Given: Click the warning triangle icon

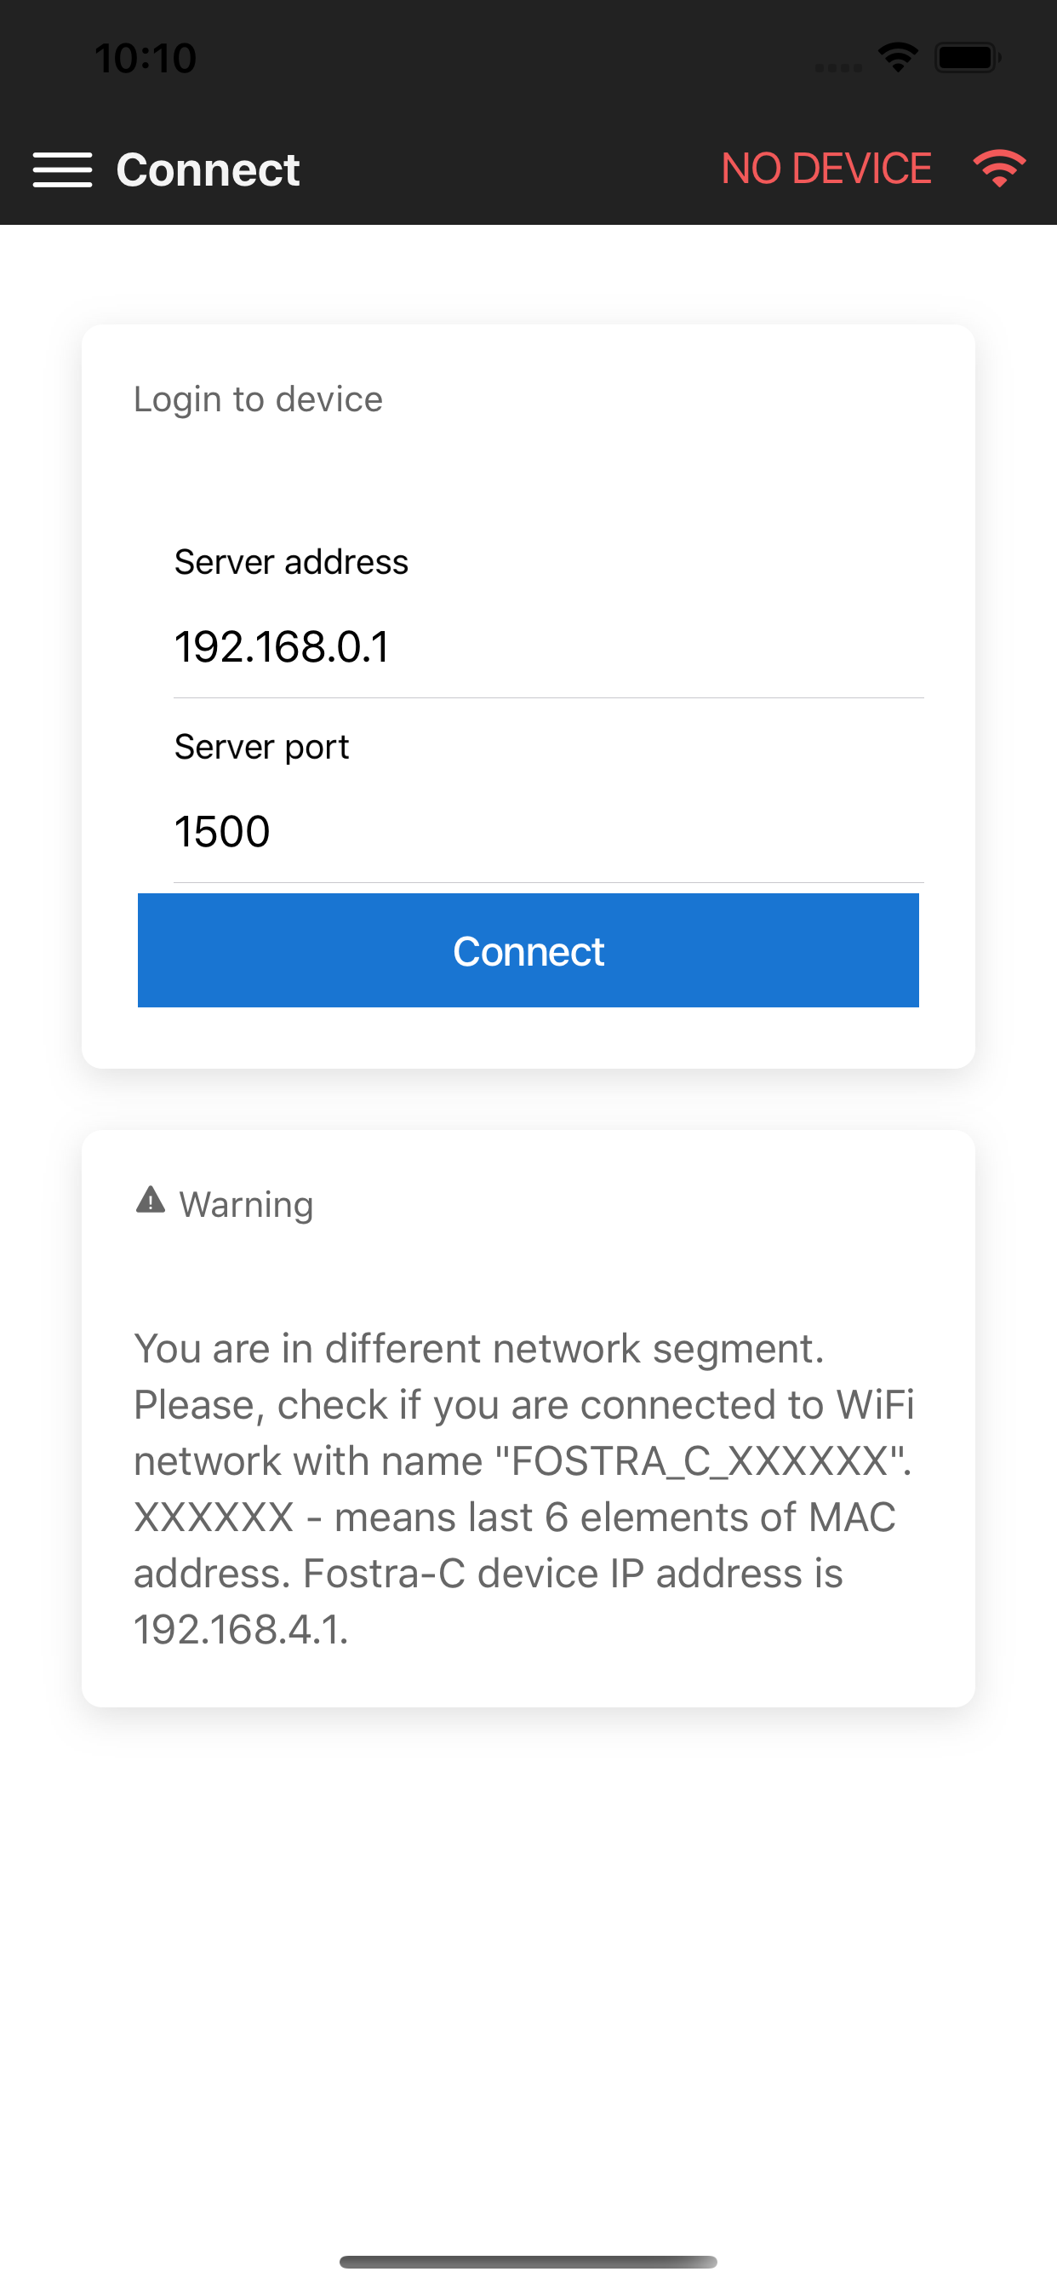Looking at the screenshot, I should coord(150,1201).
